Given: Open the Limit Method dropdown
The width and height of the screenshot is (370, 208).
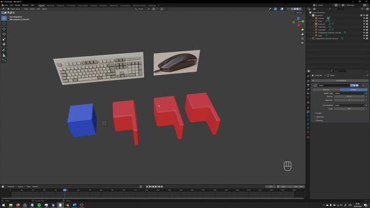Looking at the screenshot, I should (x=350, y=105).
